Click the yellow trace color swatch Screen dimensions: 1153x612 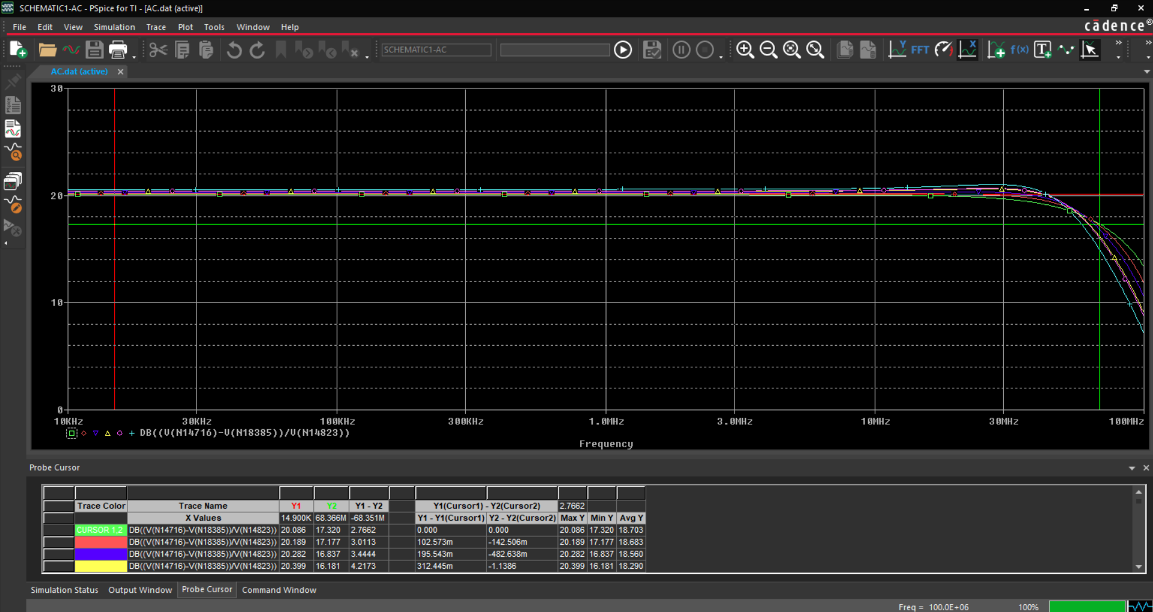tap(100, 566)
